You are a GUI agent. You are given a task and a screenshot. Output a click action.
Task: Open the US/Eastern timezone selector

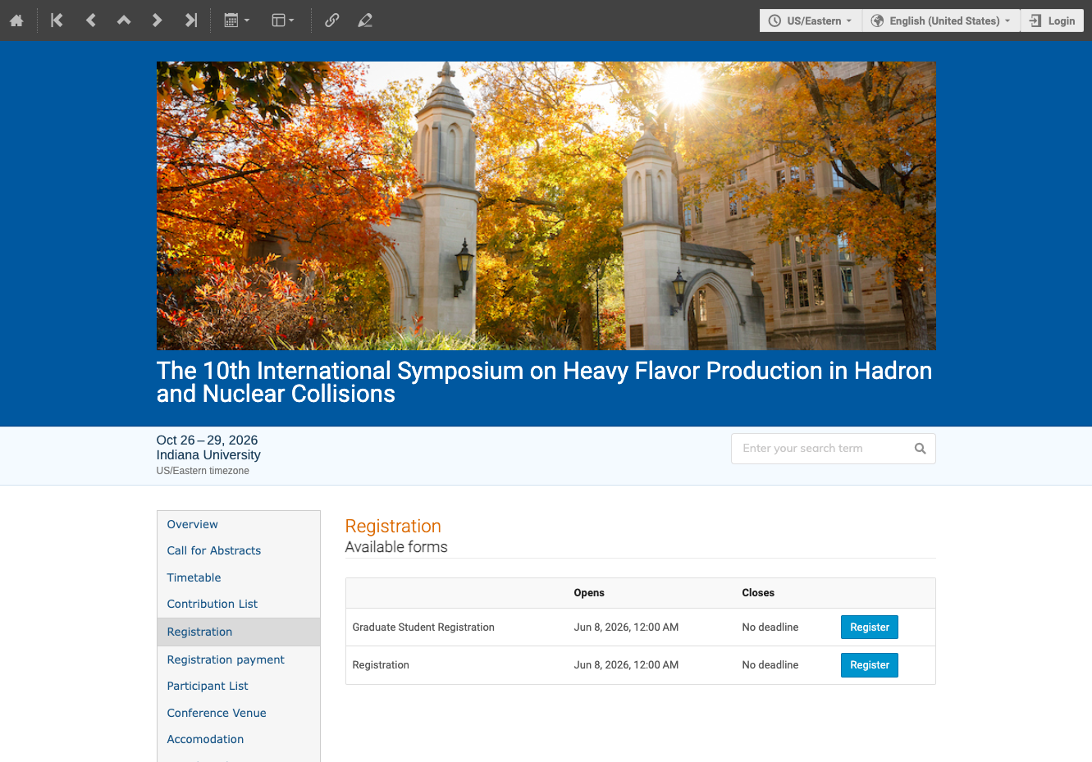tap(811, 21)
